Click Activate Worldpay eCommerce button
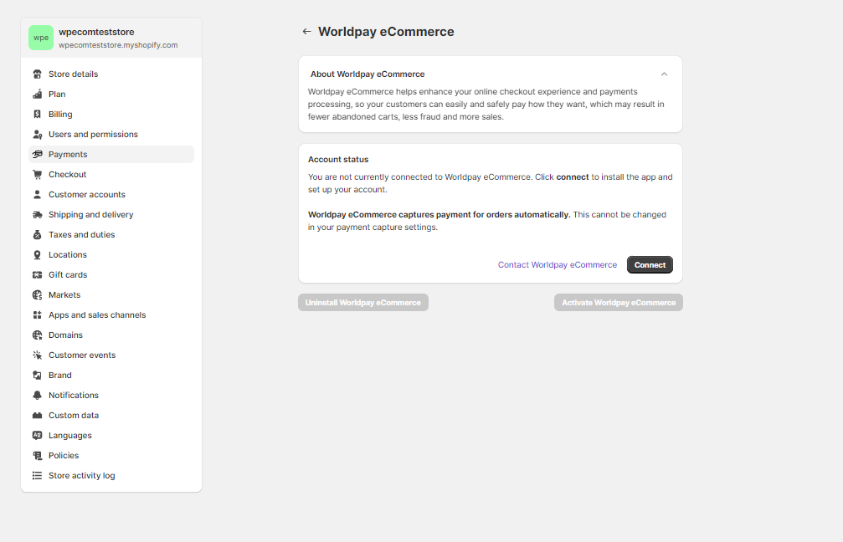This screenshot has width=843, height=542. [x=618, y=303]
